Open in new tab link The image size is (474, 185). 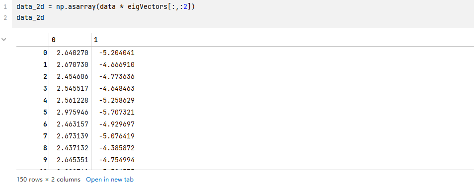click(x=110, y=180)
